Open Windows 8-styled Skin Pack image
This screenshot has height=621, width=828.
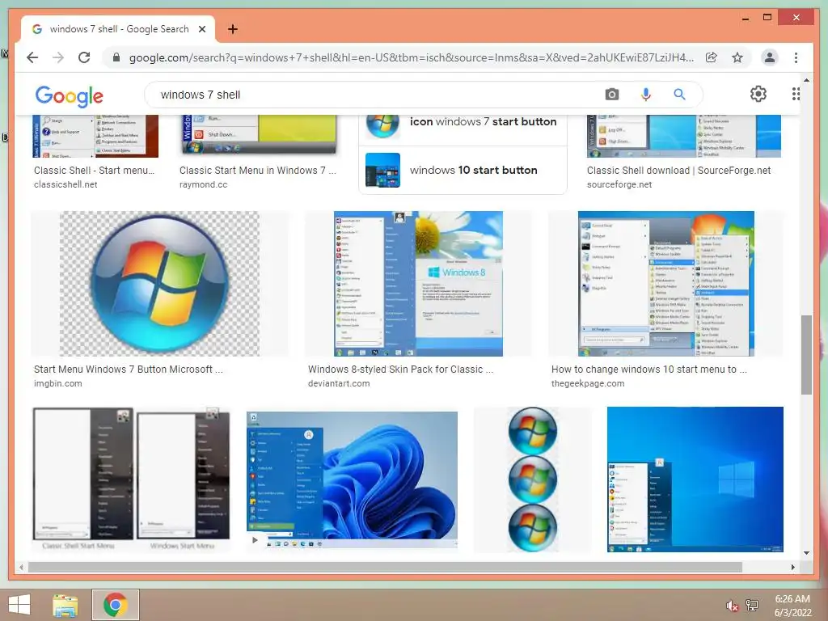[x=418, y=284]
